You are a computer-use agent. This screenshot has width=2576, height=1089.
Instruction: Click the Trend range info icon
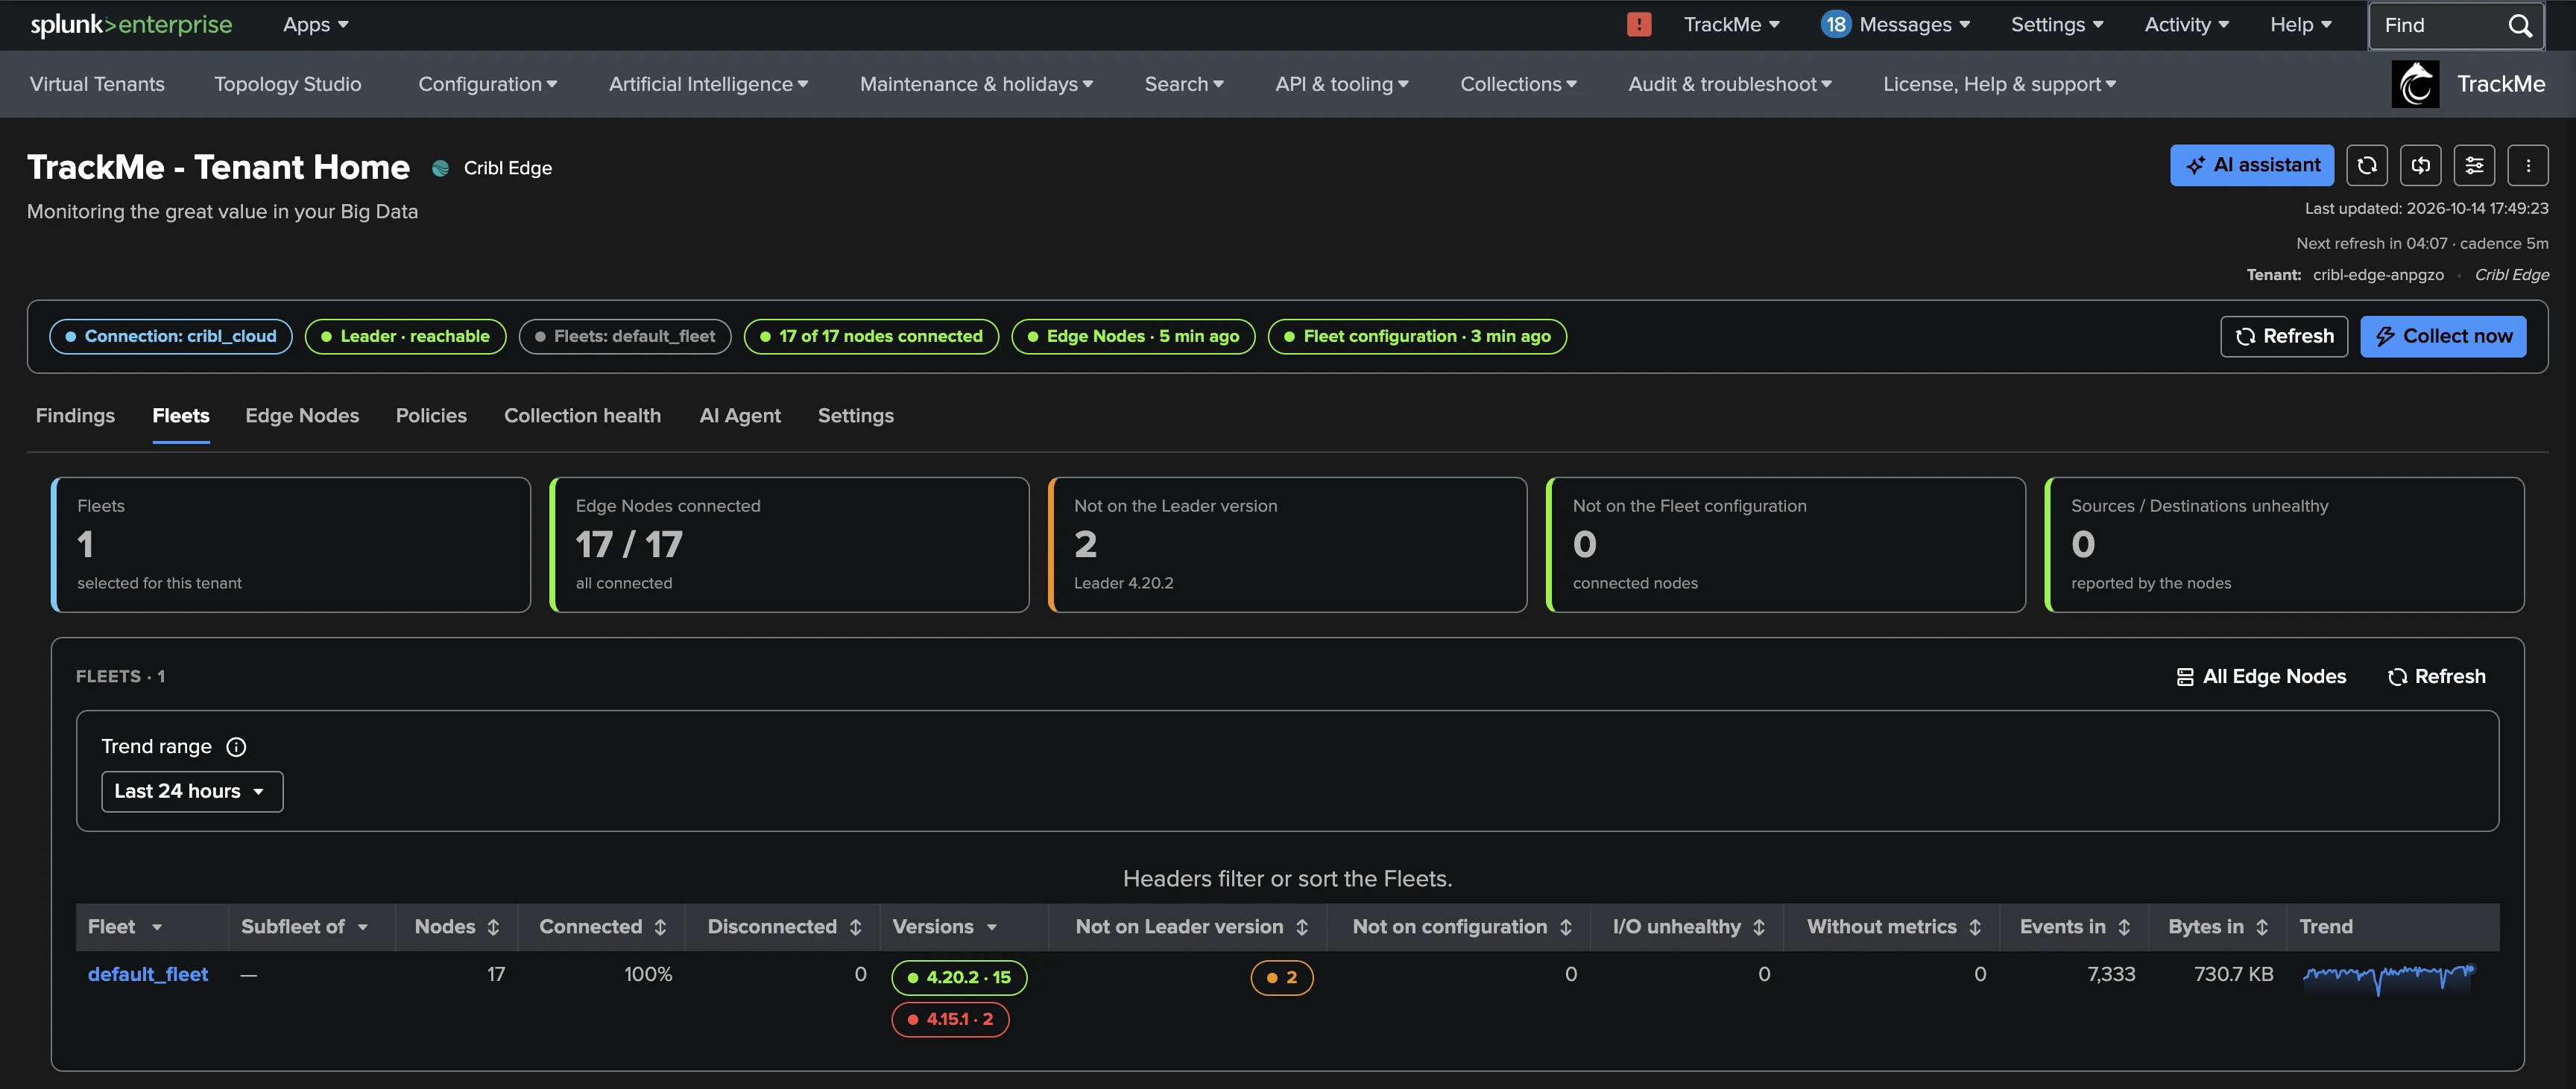(236, 746)
